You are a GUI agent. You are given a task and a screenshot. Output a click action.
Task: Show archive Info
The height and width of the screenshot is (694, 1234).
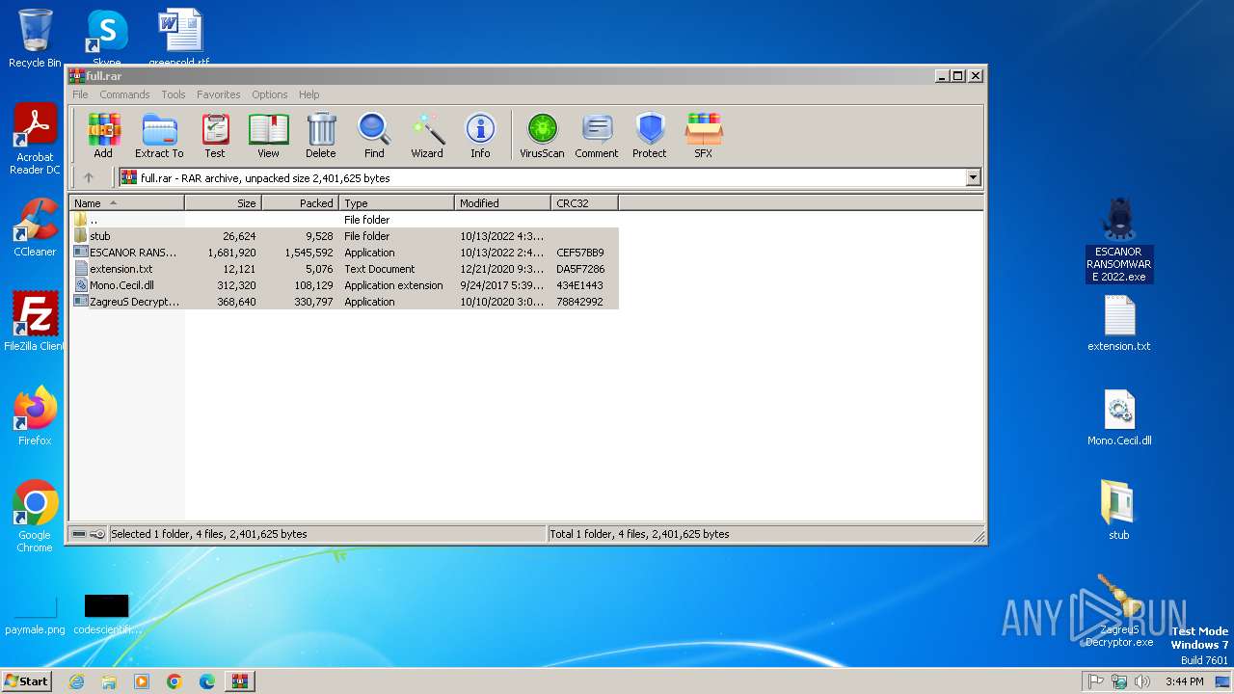[x=480, y=135]
